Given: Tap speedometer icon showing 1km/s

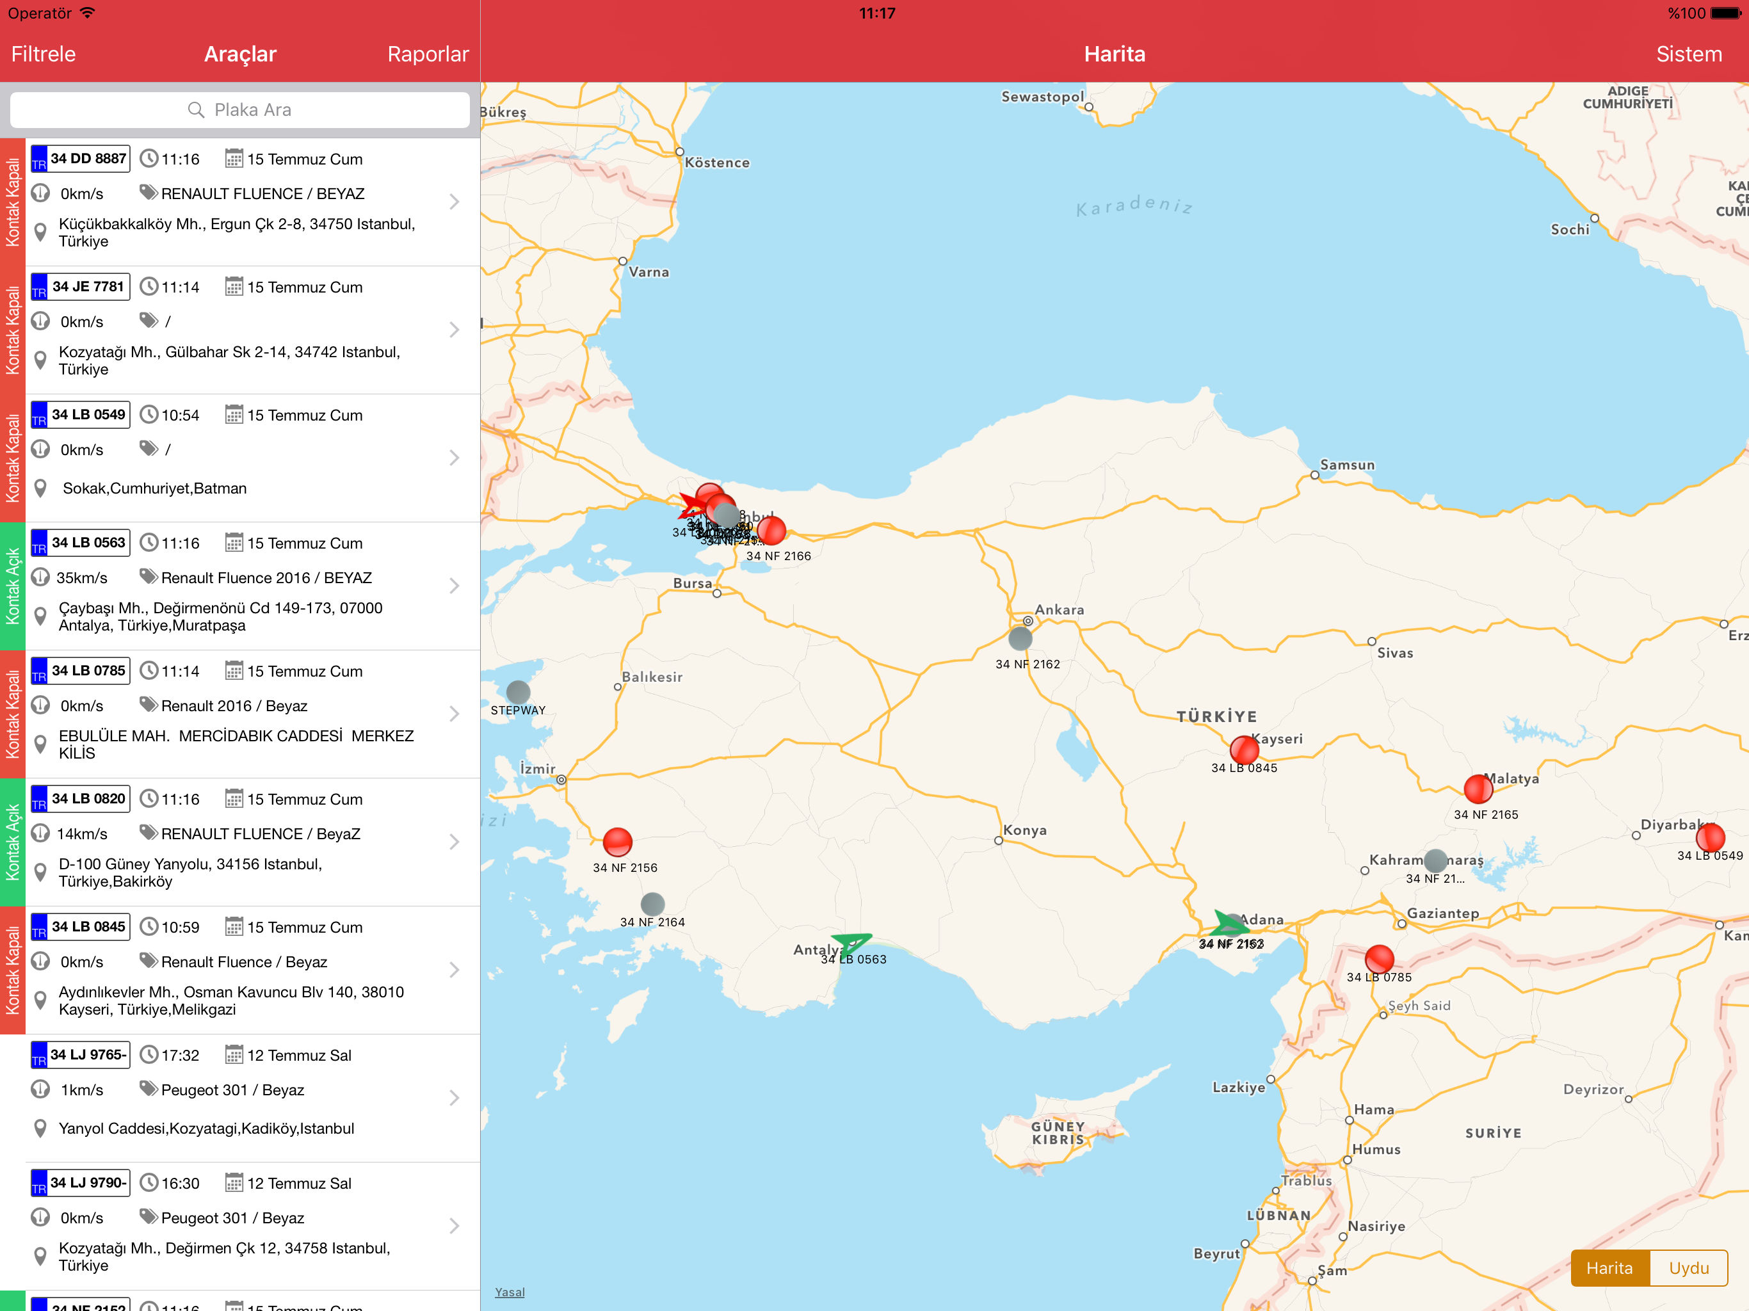Looking at the screenshot, I should tap(40, 1090).
